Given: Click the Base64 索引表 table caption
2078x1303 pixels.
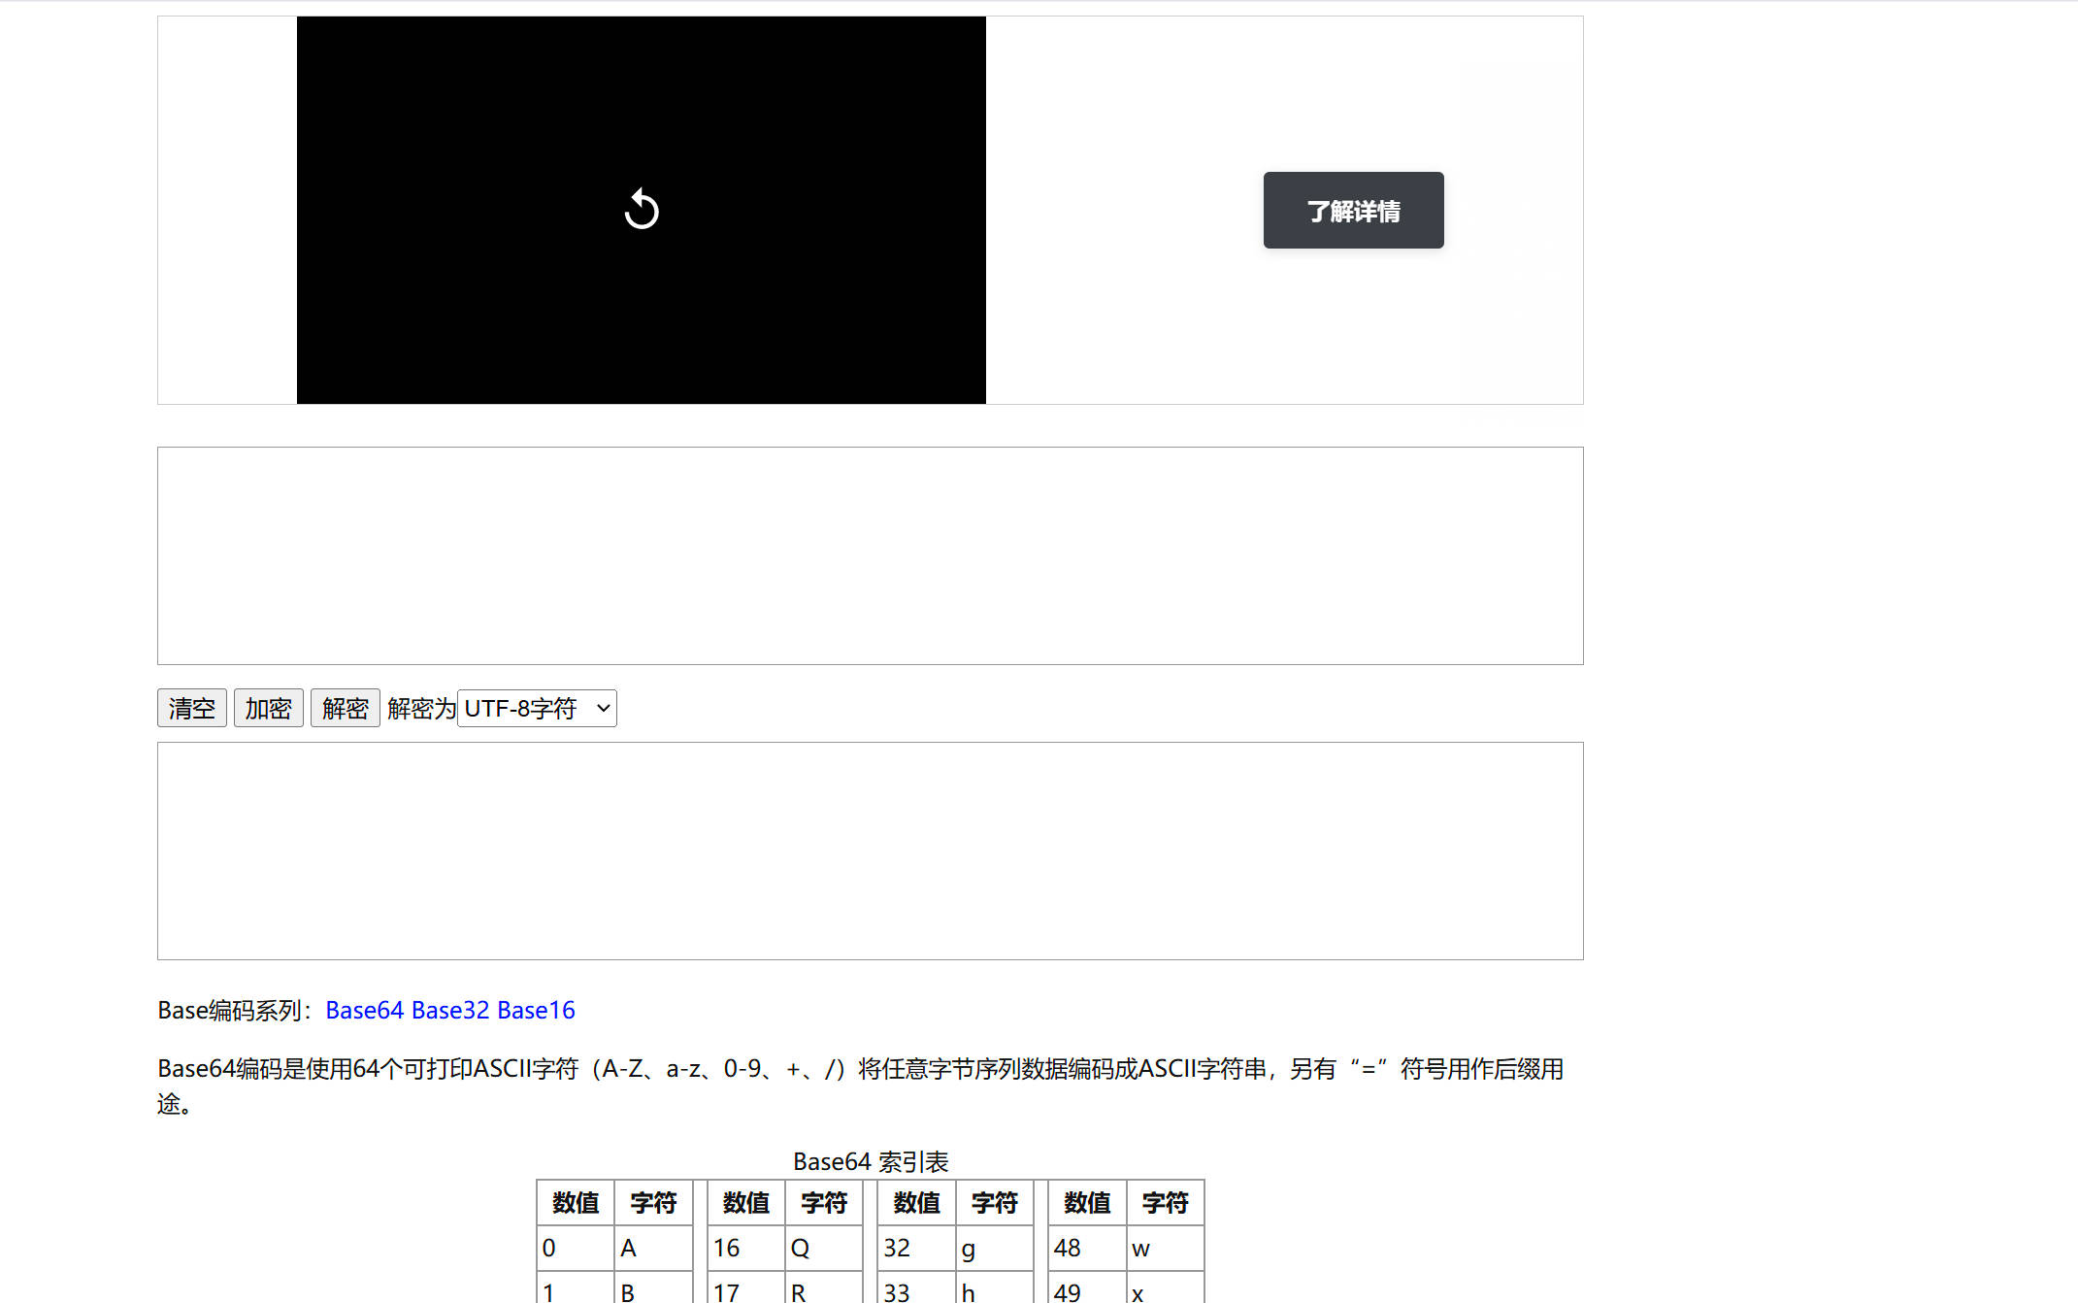Looking at the screenshot, I should click(870, 1161).
